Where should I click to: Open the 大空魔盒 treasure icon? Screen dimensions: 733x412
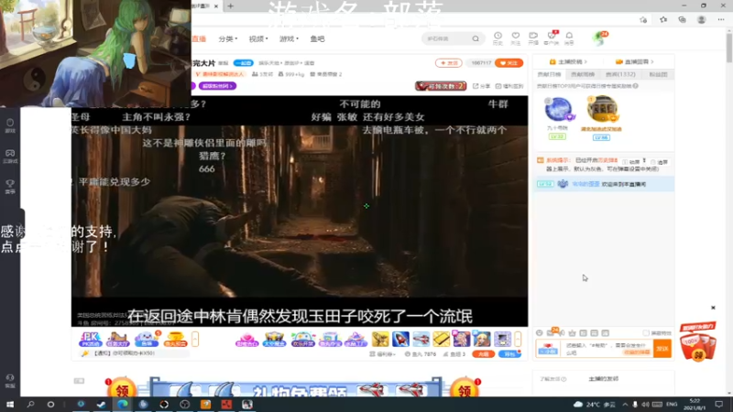274,340
